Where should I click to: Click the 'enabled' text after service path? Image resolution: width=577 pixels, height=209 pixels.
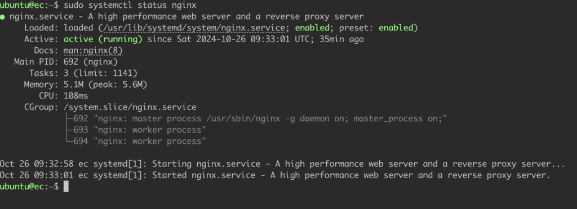point(312,28)
